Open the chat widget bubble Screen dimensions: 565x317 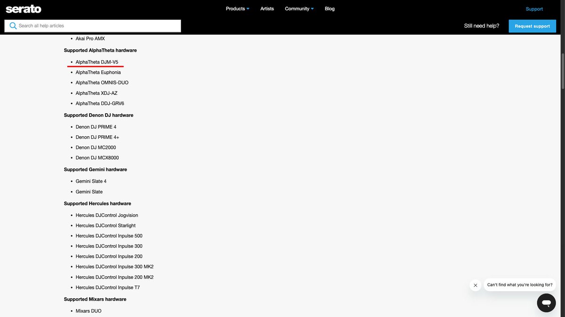click(546, 303)
